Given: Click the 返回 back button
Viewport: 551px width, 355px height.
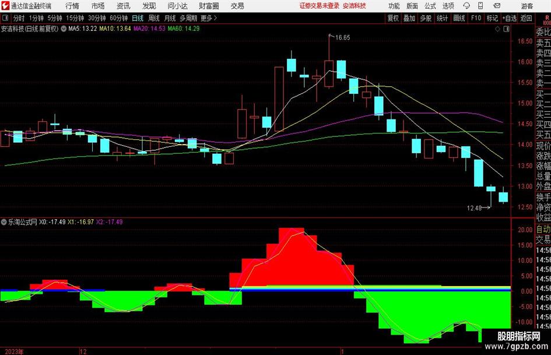Looking at the screenshot, I should (526, 18).
